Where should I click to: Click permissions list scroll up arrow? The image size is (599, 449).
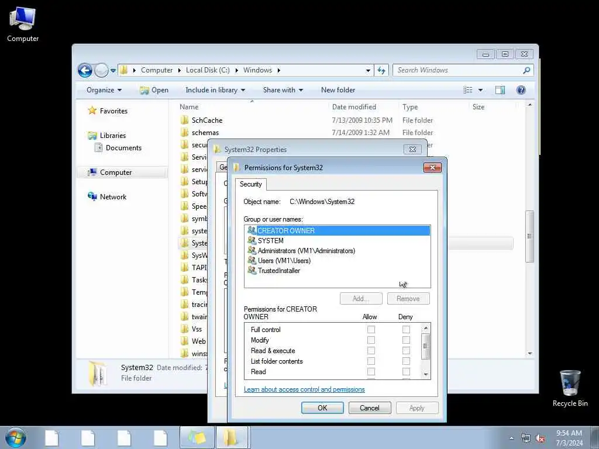tap(426, 328)
